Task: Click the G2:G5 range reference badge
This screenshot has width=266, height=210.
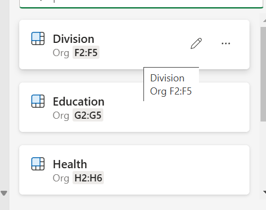Action: (88, 115)
